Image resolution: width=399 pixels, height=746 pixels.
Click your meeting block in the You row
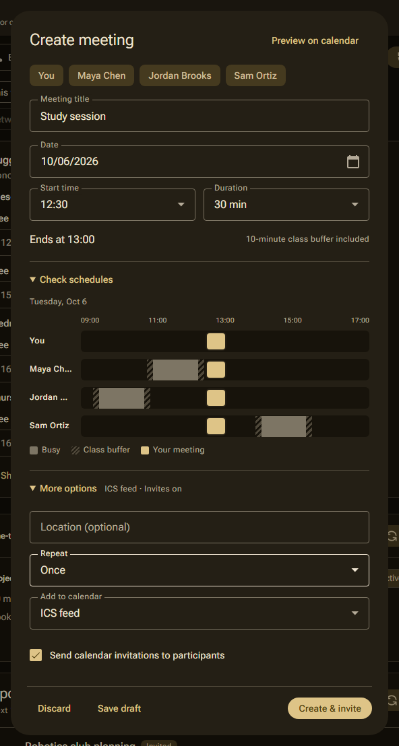(x=216, y=341)
